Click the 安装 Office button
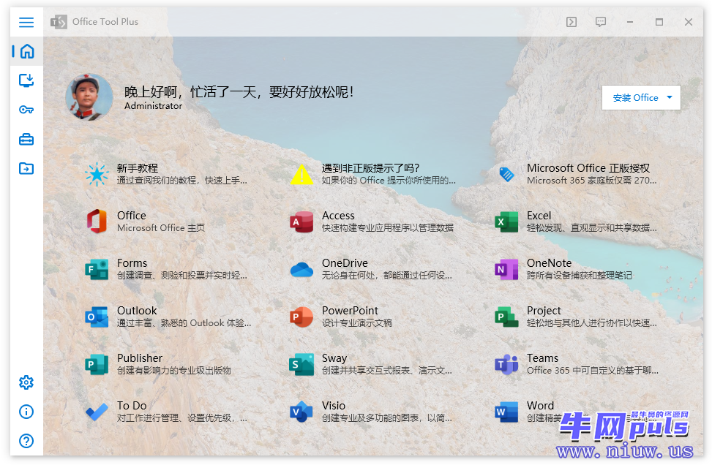Viewport: 712px width, 465px height. pyautogui.click(x=641, y=97)
